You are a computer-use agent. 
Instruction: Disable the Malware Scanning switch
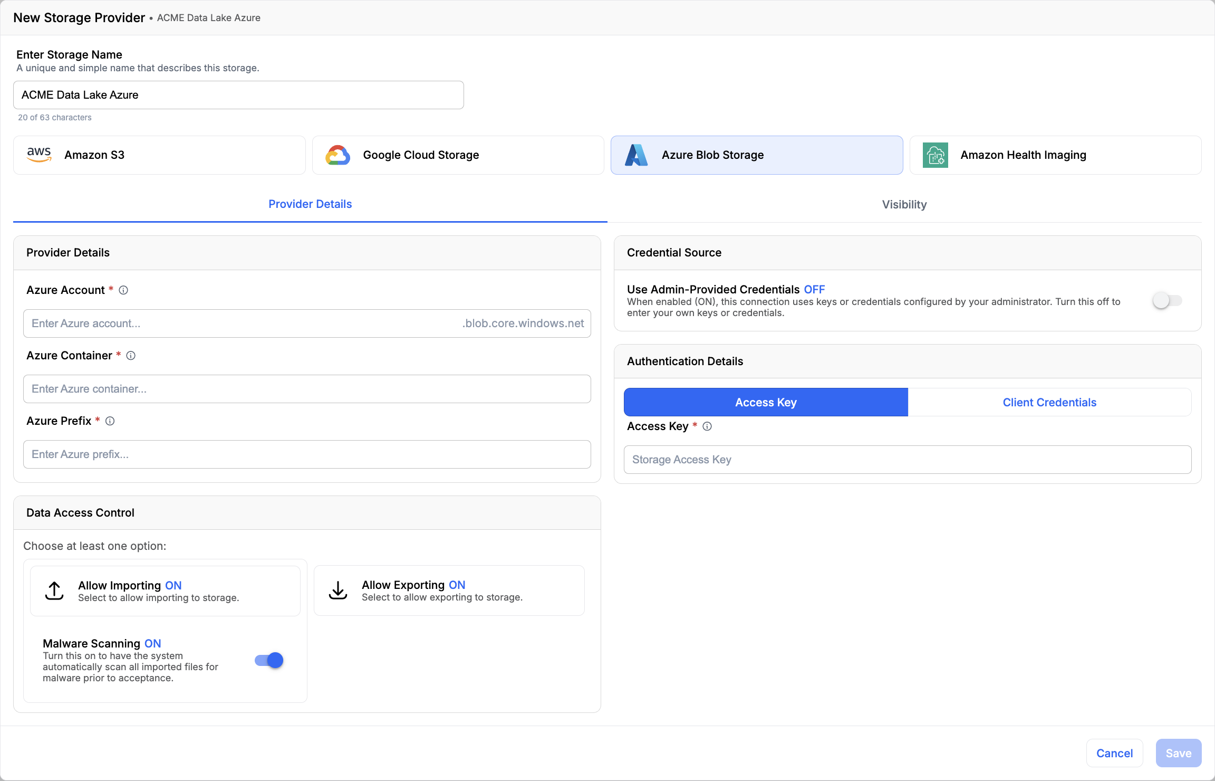click(269, 660)
